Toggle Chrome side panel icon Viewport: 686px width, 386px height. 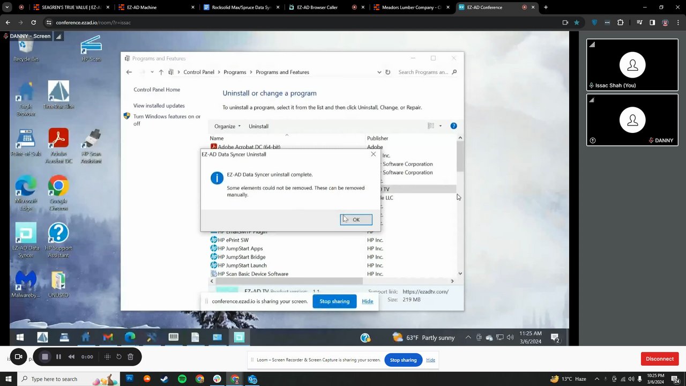pyautogui.click(x=652, y=23)
